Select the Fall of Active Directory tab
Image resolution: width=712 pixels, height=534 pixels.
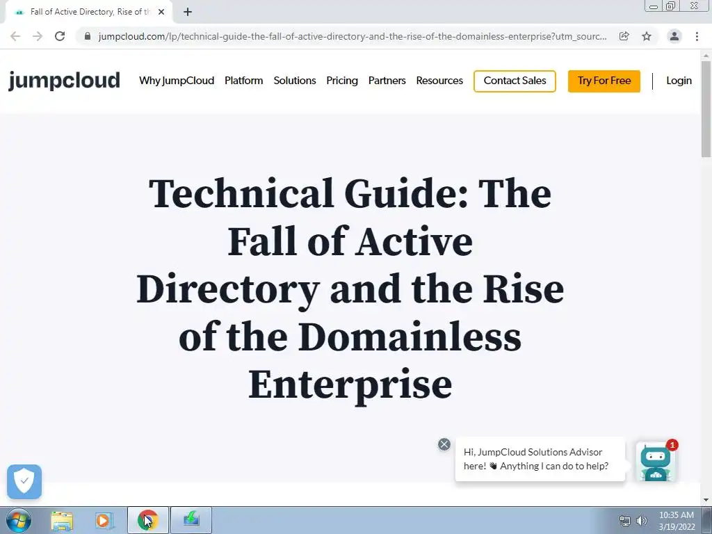pyautogui.click(x=88, y=12)
